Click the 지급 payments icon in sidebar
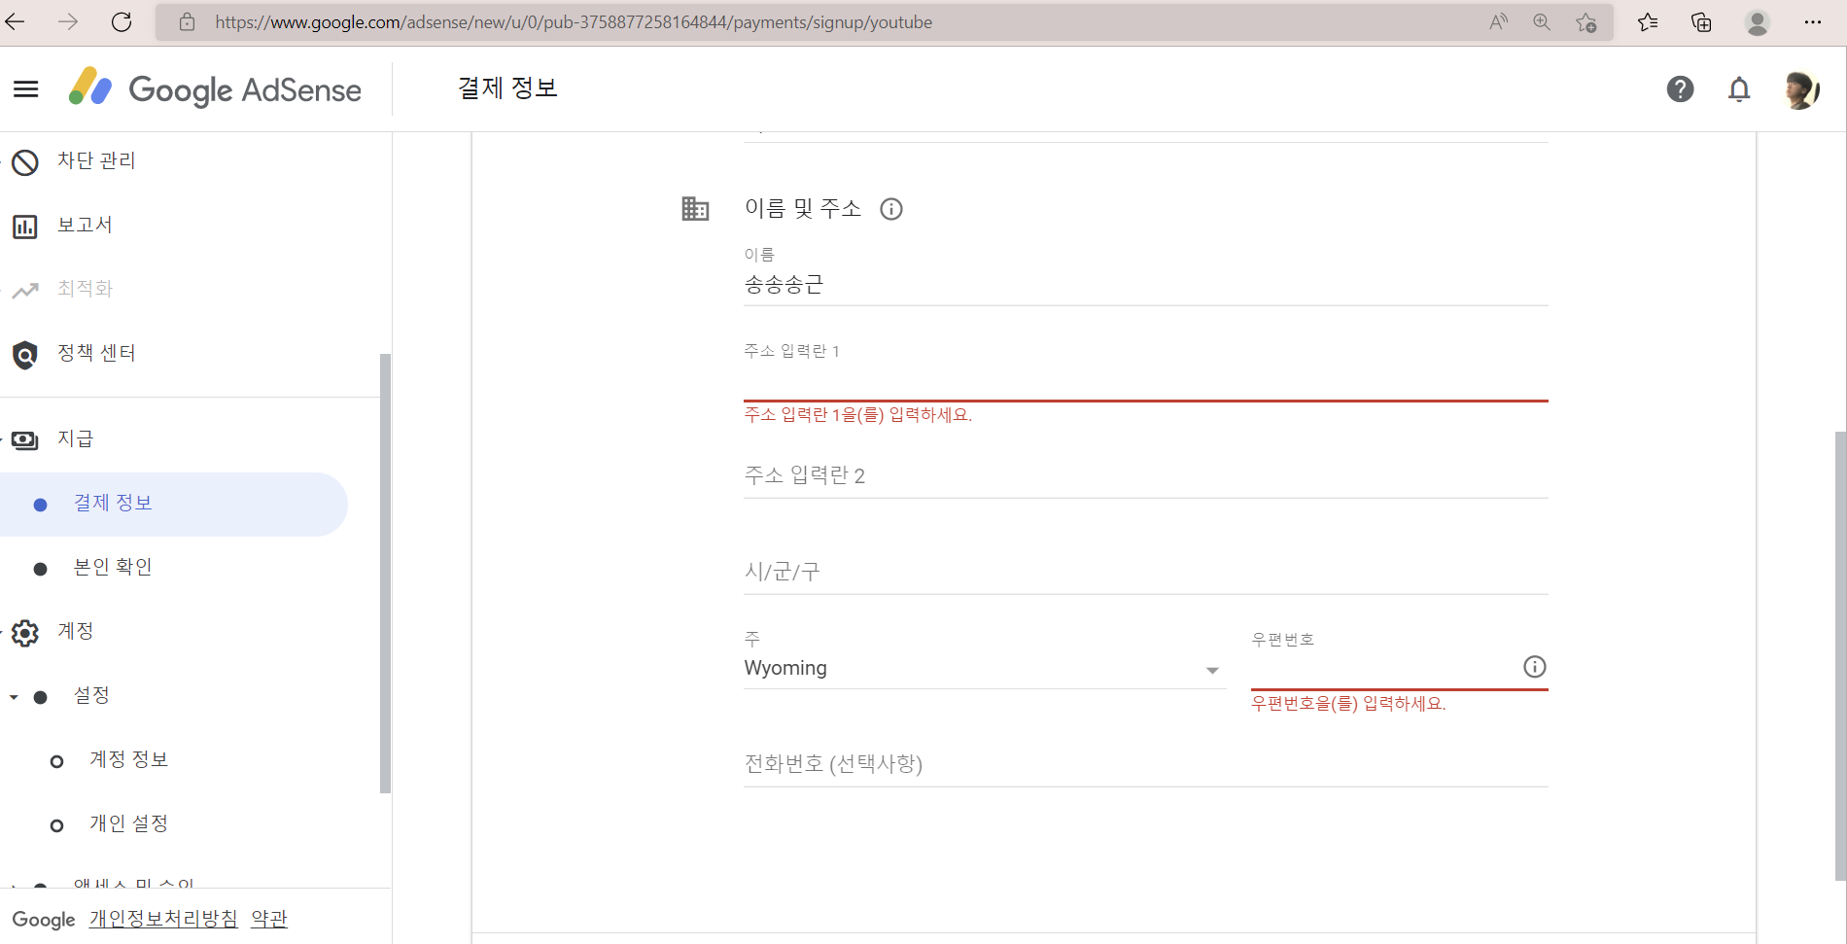The image size is (1847, 944). 24,439
